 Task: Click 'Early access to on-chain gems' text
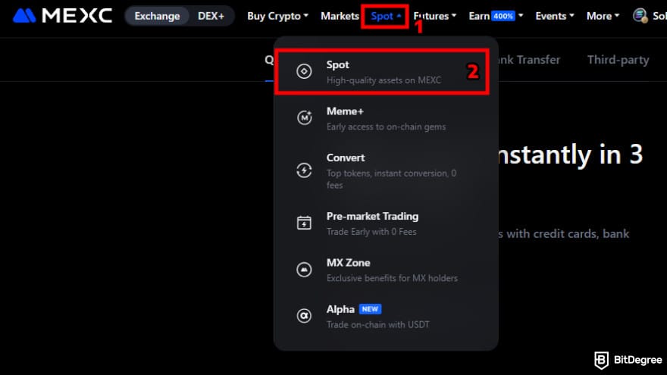[x=387, y=127]
